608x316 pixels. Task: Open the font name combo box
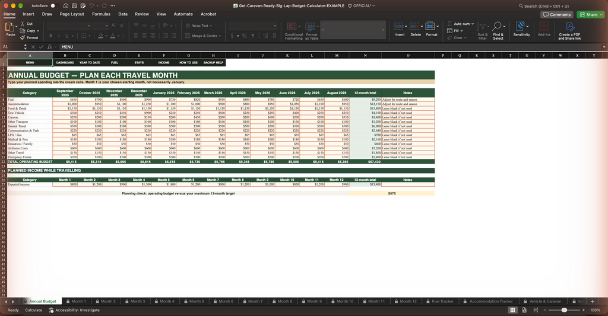click(x=69, y=25)
